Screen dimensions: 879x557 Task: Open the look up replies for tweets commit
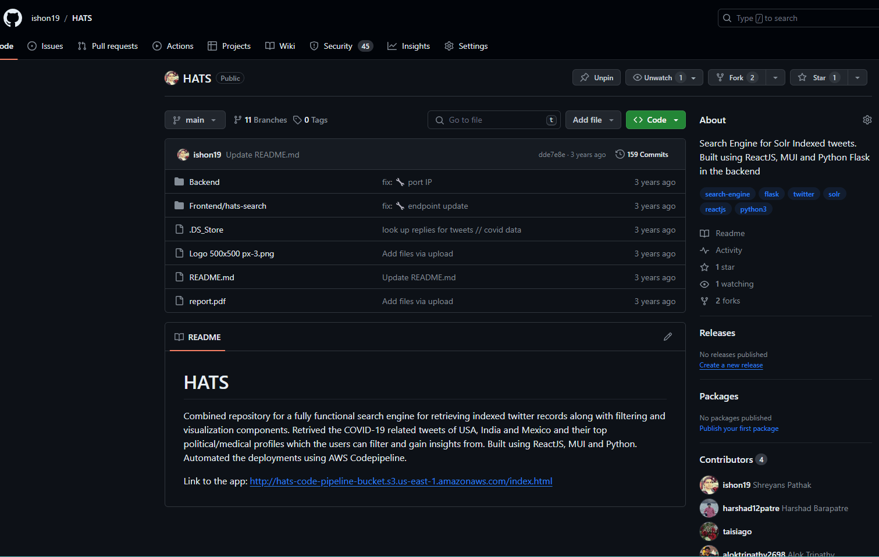coord(451,230)
